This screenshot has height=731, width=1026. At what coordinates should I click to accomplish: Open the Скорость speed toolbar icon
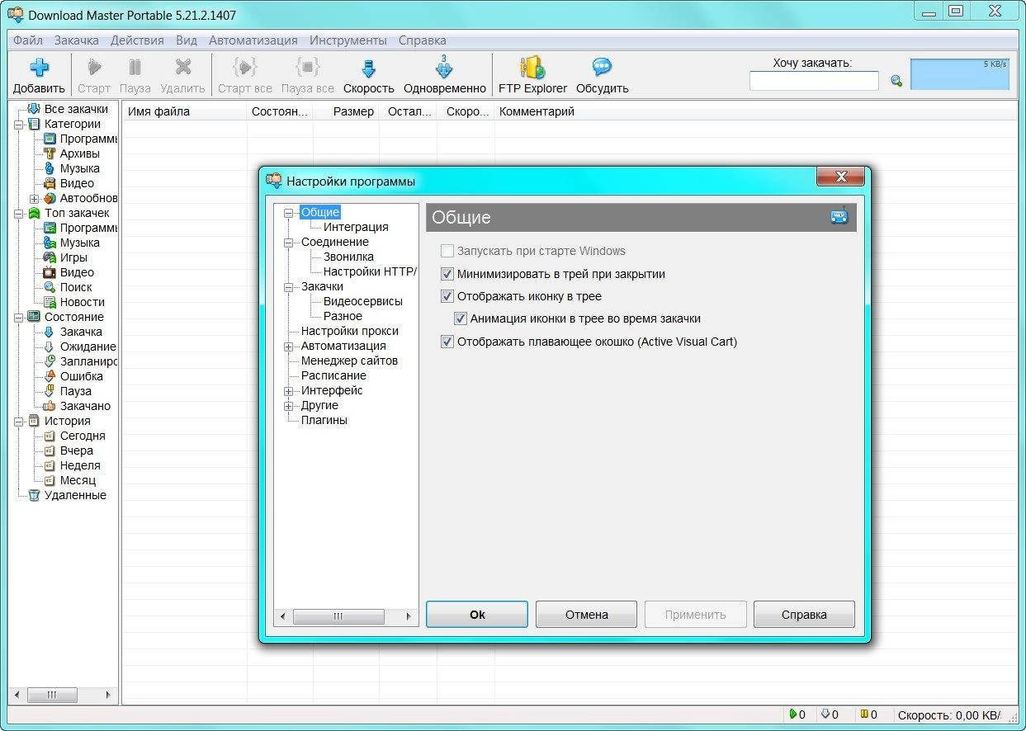tap(369, 68)
